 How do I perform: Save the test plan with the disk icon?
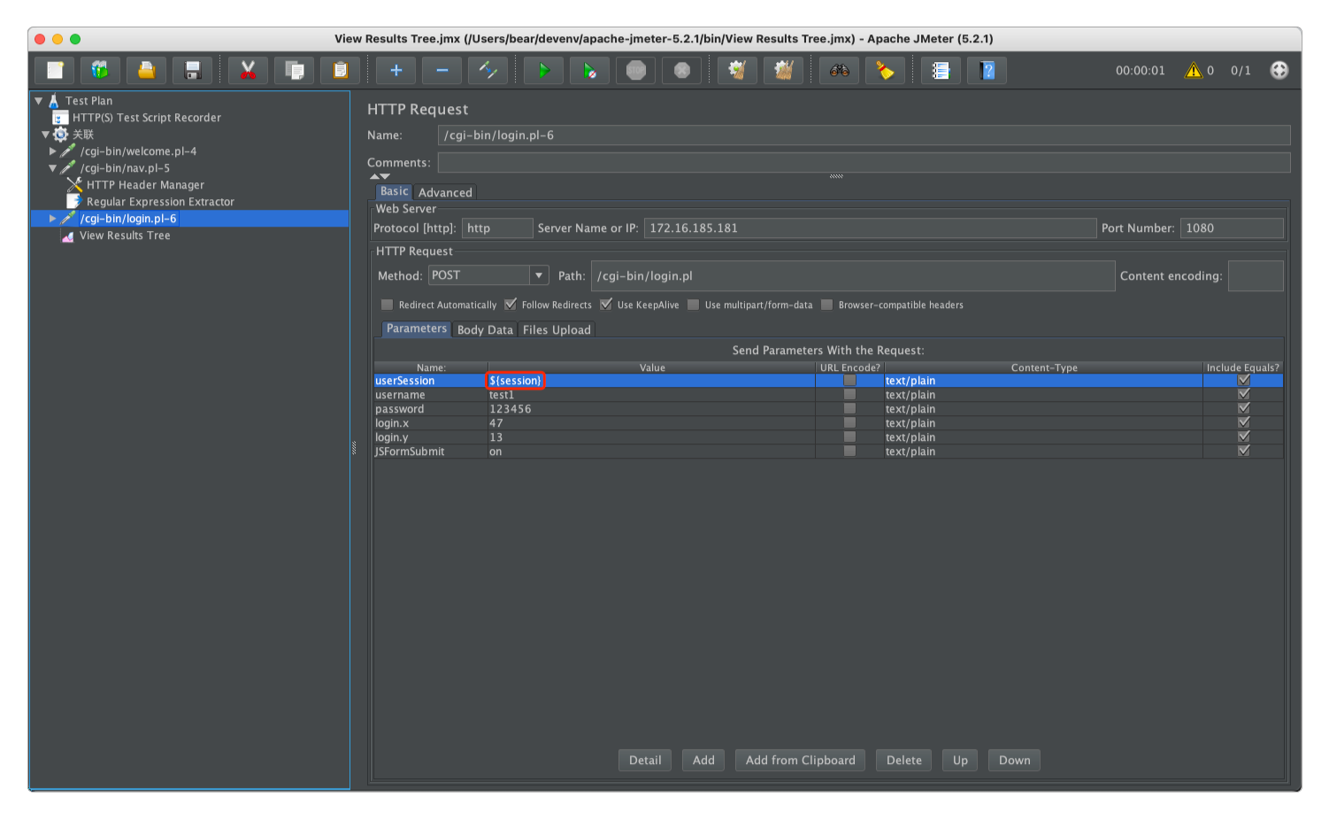(x=193, y=71)
